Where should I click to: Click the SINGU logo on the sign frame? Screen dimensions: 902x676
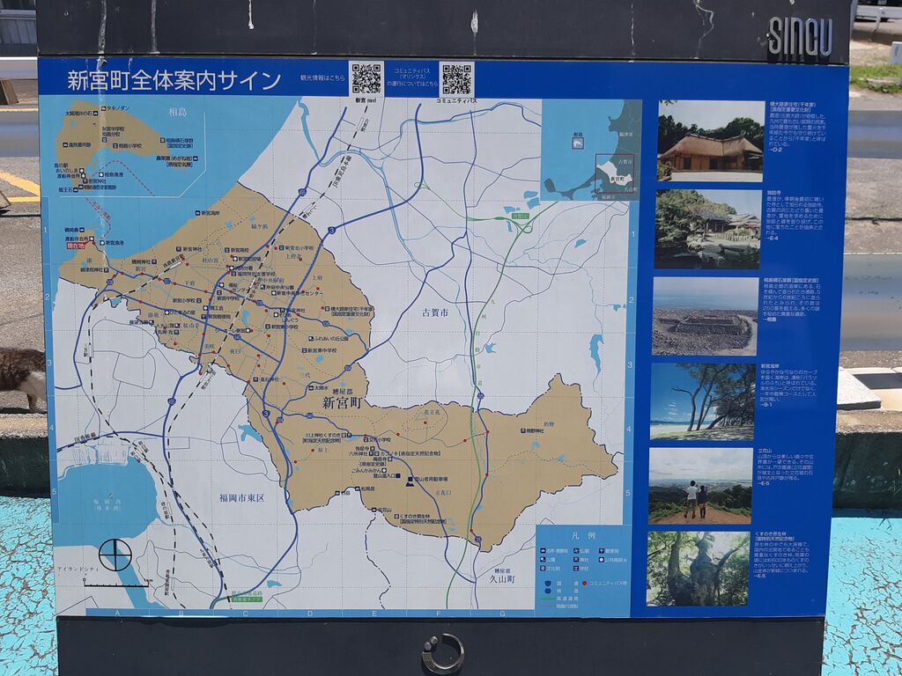pos(800,37)
